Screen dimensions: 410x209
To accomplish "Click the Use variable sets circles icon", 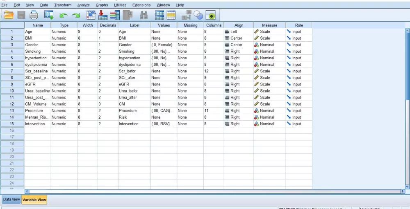I will (x=198, y=16).
